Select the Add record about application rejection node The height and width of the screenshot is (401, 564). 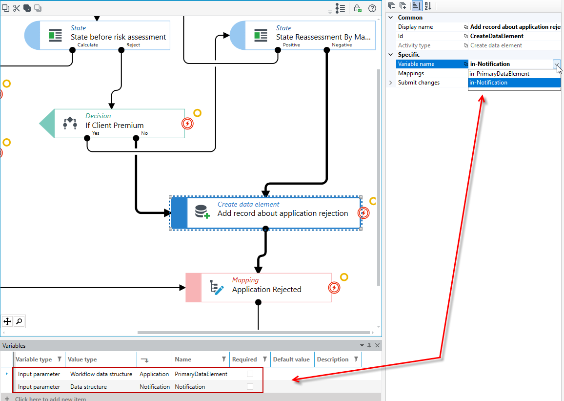coord(266,213)
